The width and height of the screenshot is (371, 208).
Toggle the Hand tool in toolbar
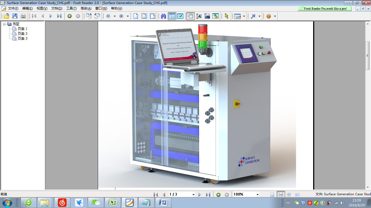pyautogui.click(x=190, y=16)
